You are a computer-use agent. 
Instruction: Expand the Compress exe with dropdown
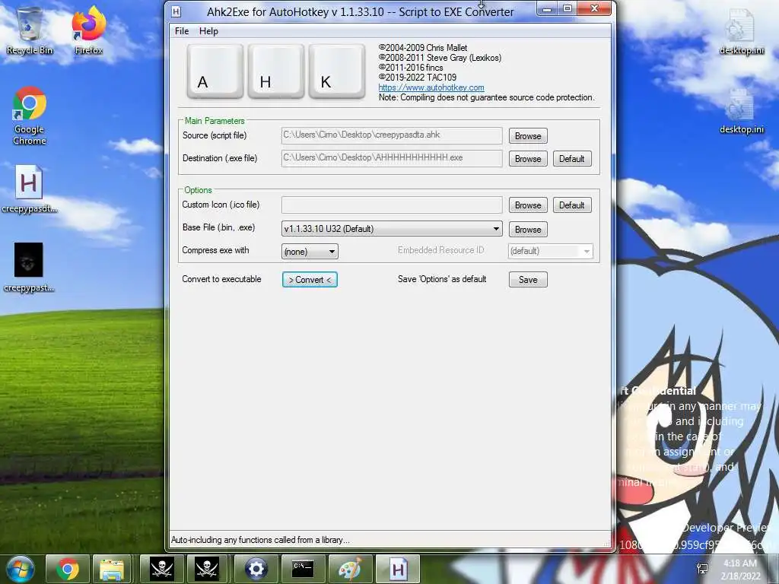click(310, 251)
